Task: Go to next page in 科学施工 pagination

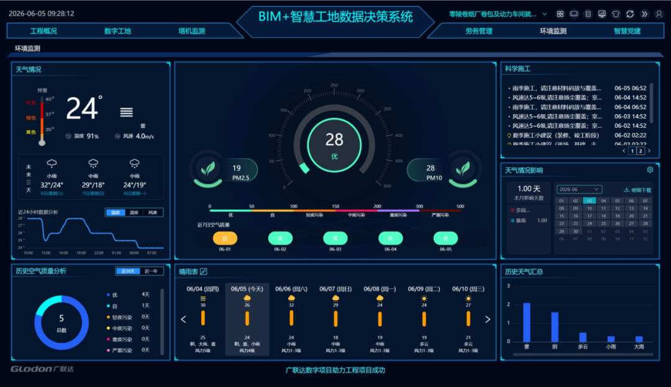Action: [x=649, y=151]
